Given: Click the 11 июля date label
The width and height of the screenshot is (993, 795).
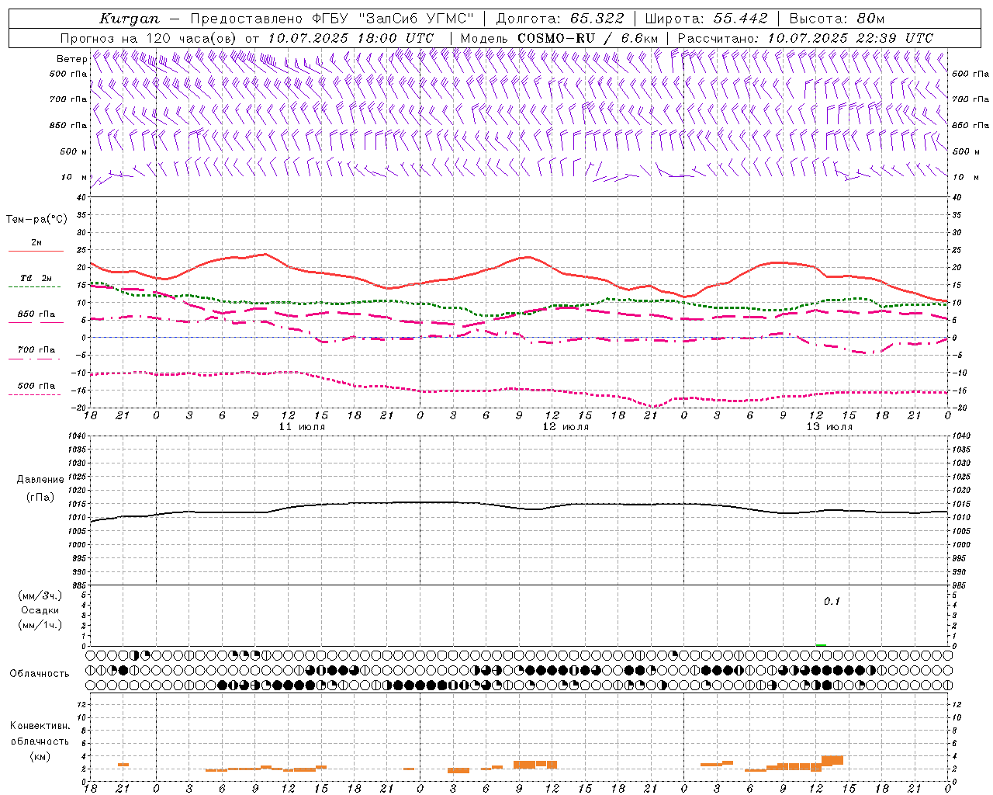Looking at the screenshot, I should 302,427.
